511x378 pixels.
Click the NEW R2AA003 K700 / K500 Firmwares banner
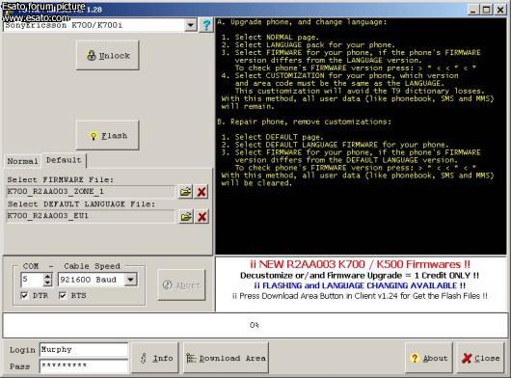click(x=361, y=264)
